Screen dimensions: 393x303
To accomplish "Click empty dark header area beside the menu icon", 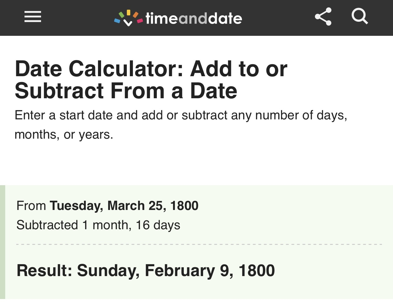I will click(x=77, y=18).
